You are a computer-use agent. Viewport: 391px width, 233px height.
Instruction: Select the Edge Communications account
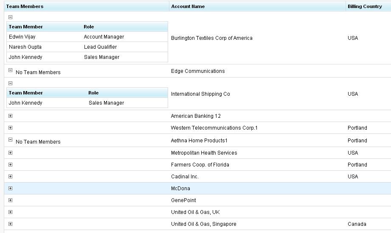198,71
